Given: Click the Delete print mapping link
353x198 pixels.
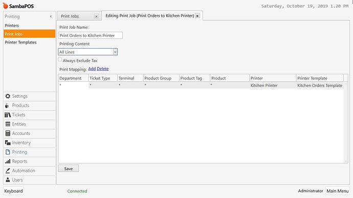Looking at the screenshot, I should (103, 69).
